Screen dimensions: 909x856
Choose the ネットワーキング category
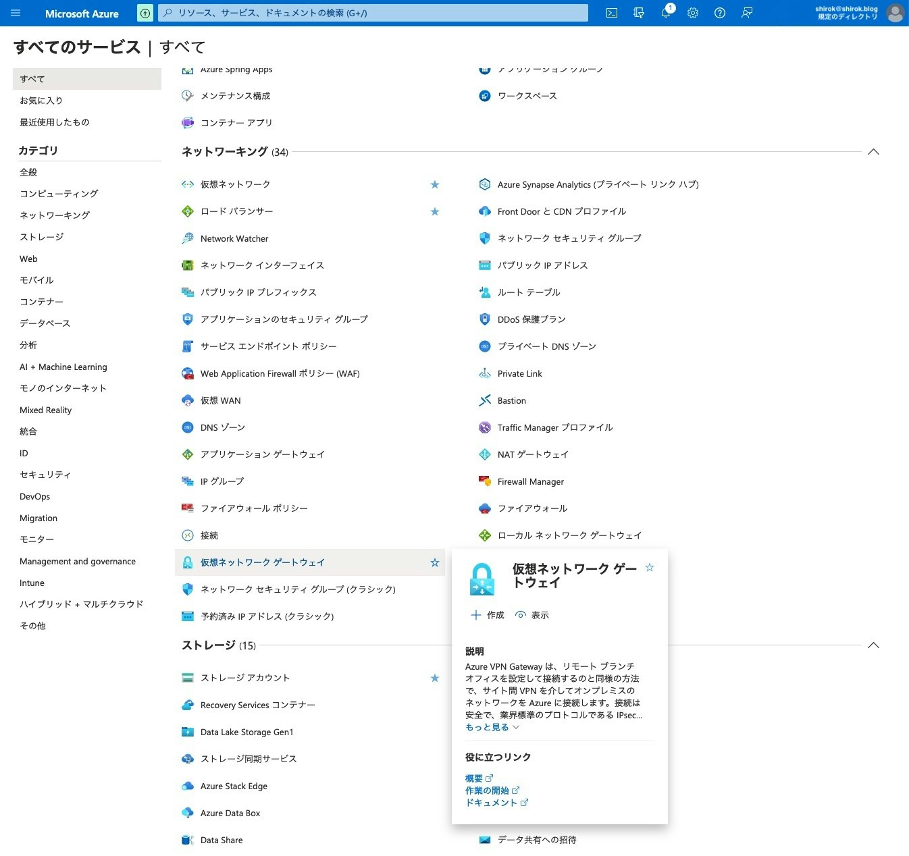pos(55,215)
